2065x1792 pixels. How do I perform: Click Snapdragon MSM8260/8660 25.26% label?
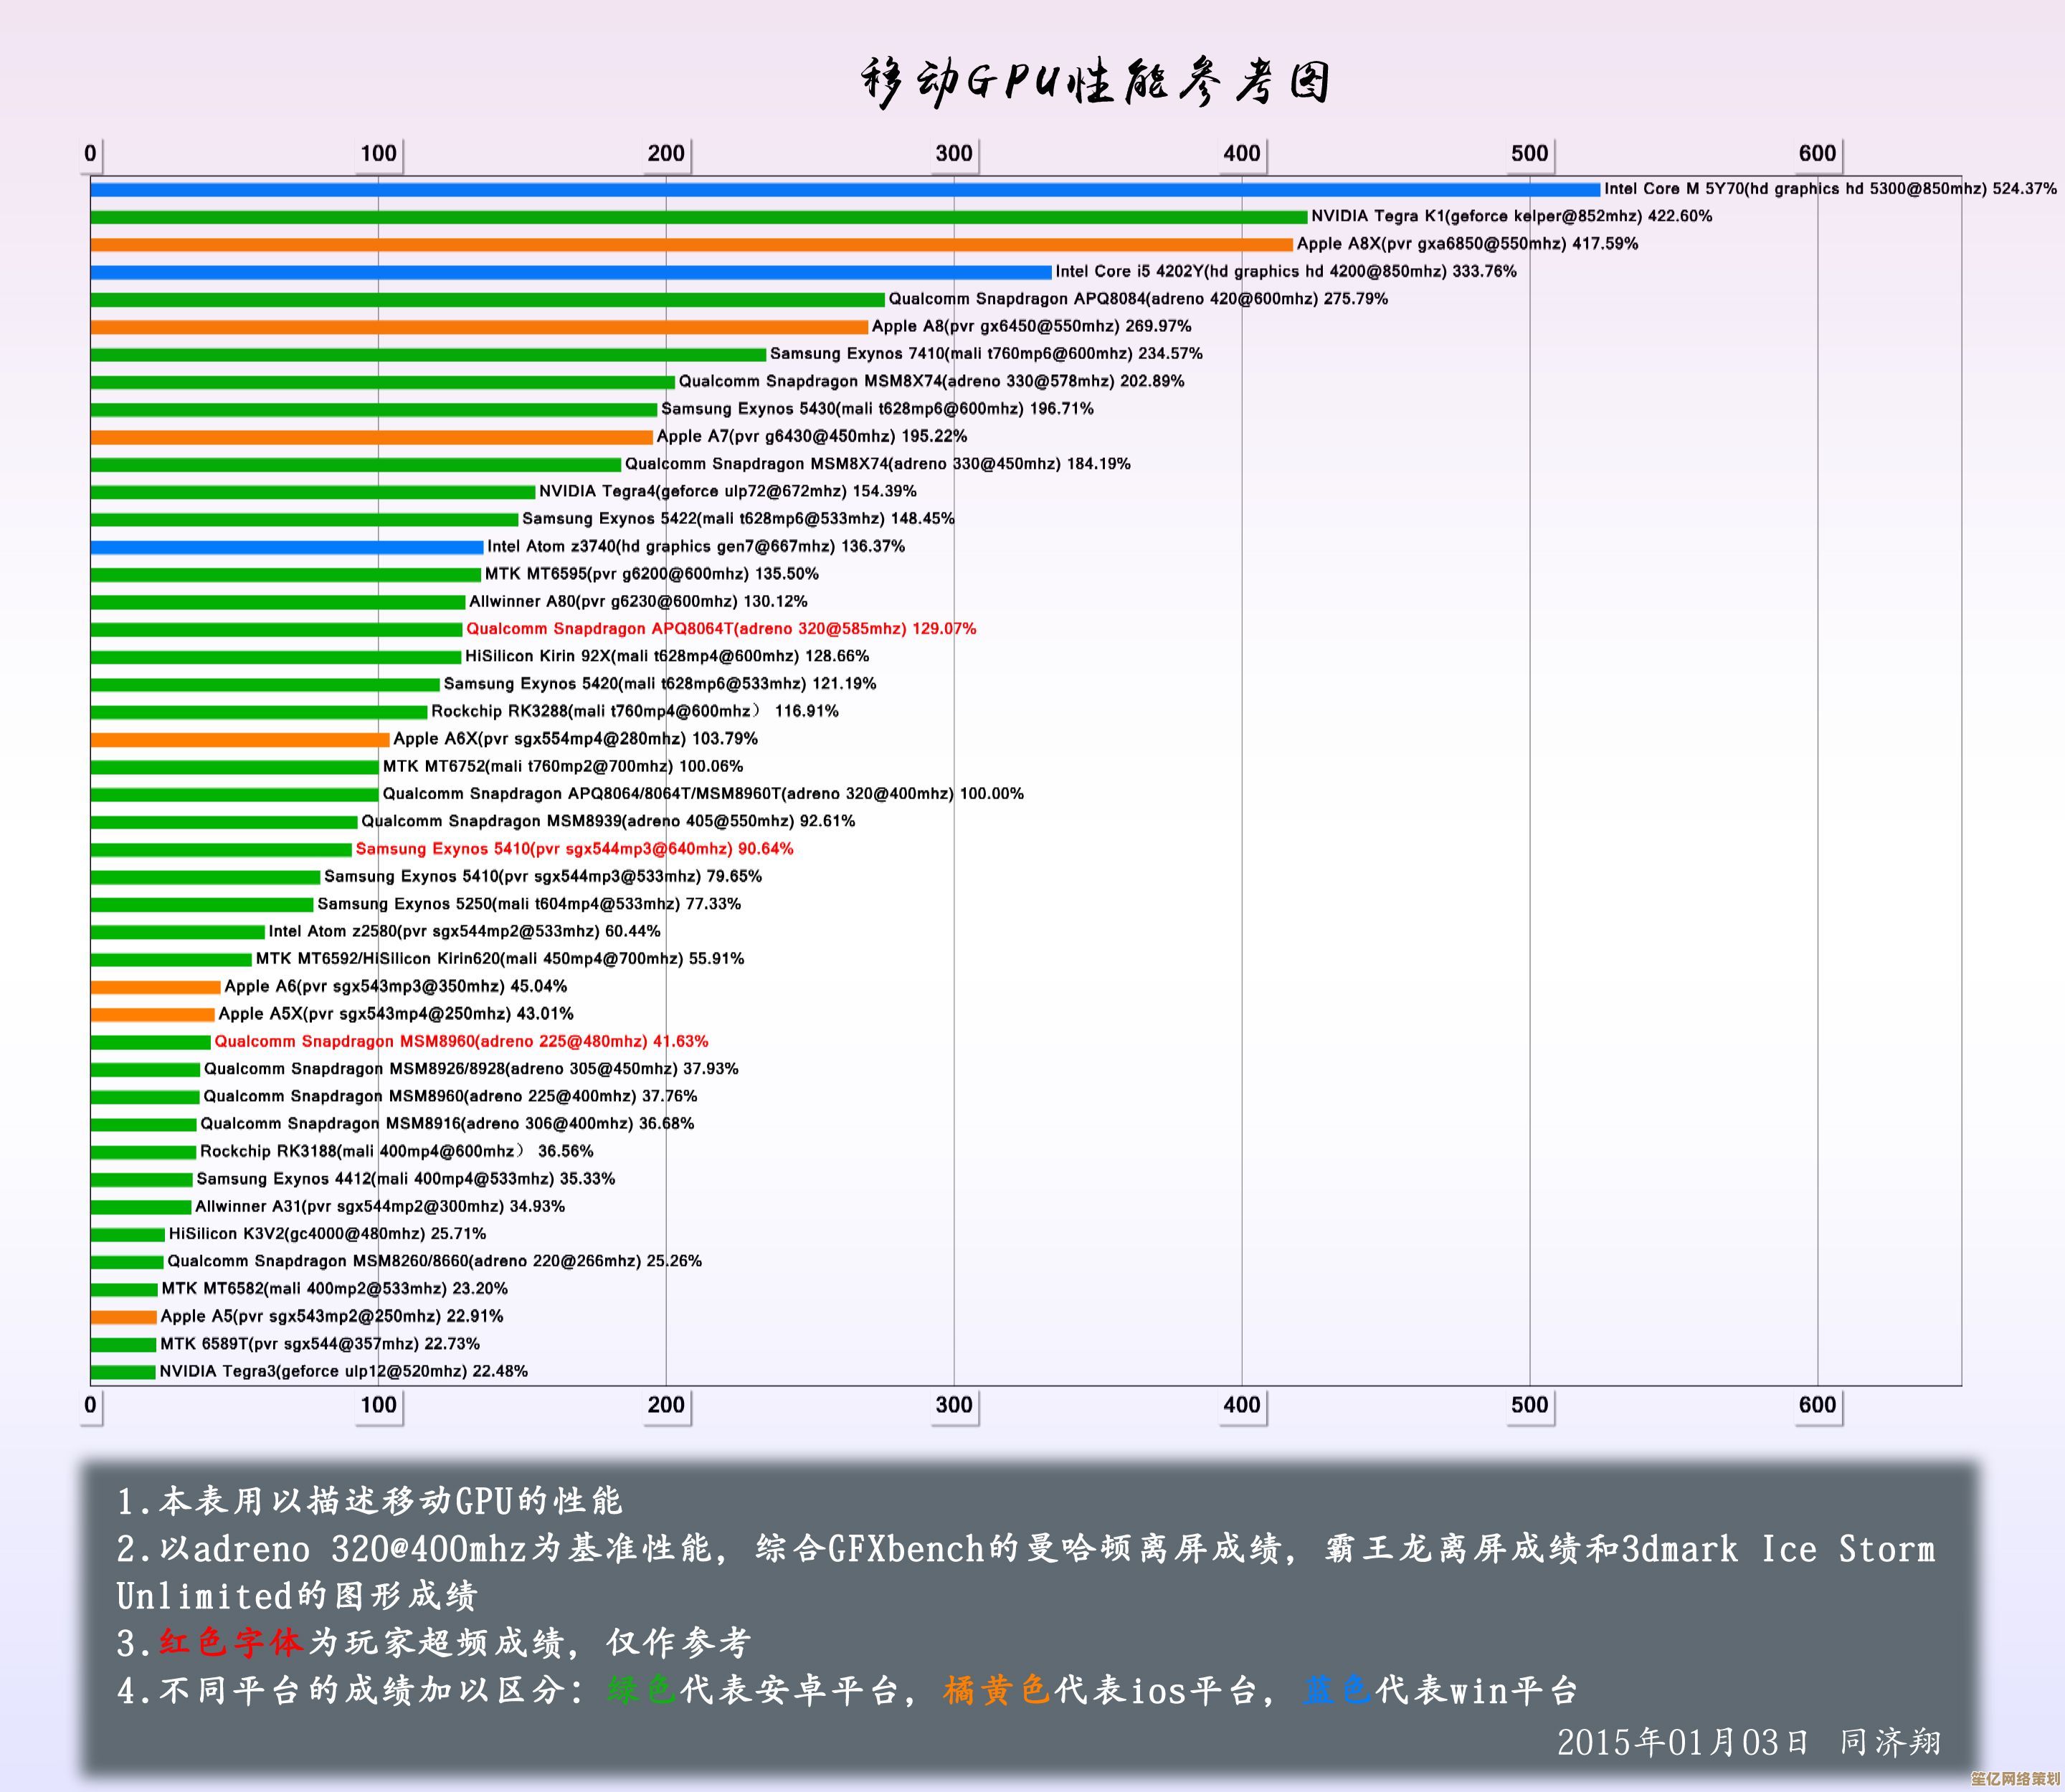coord(433,1261)
